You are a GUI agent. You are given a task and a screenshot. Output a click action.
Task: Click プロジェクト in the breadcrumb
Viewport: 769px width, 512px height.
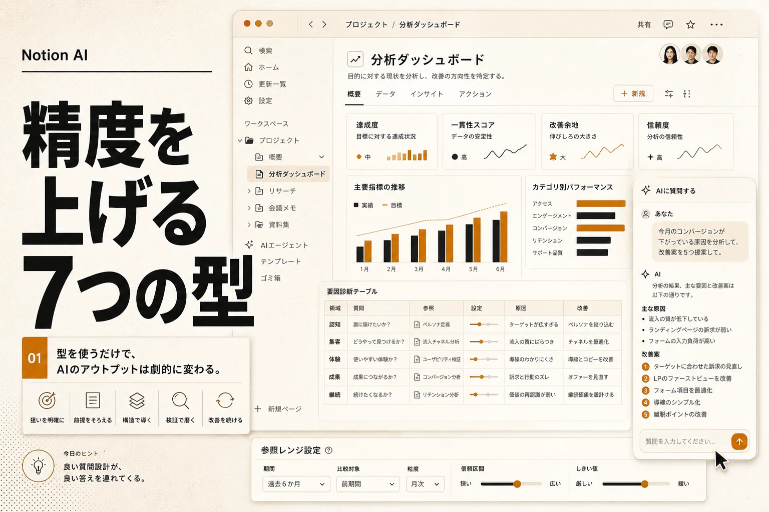(366, 24)
